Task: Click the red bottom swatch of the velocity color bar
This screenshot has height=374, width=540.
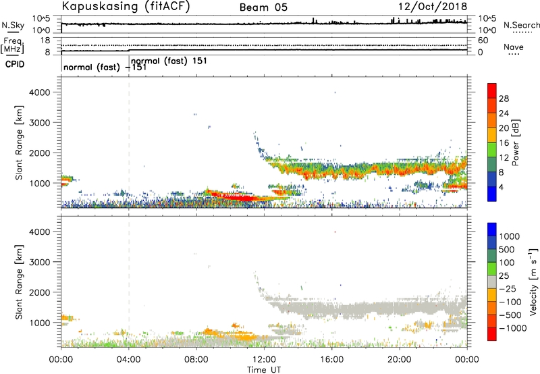Action: [492, 334]
